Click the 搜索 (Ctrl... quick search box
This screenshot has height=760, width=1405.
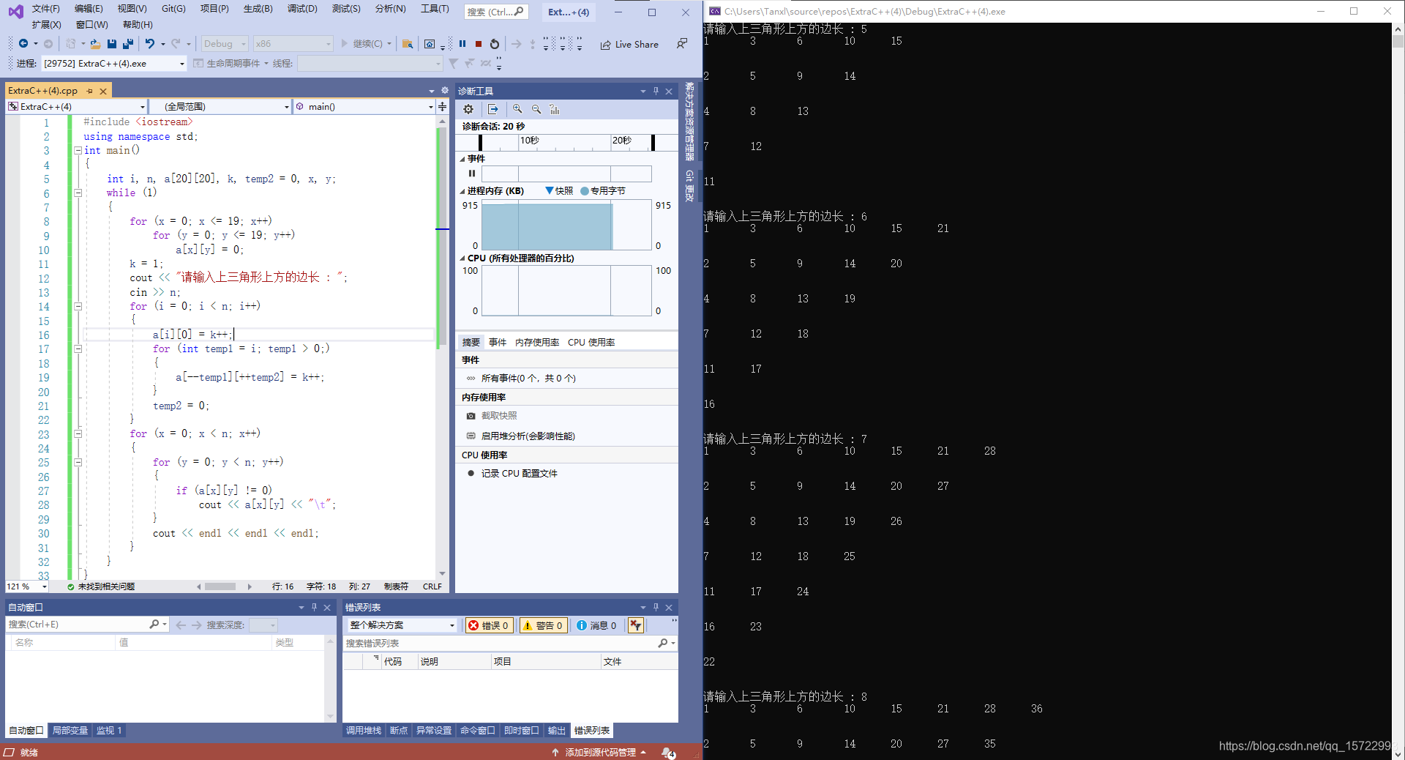point(495,12)
